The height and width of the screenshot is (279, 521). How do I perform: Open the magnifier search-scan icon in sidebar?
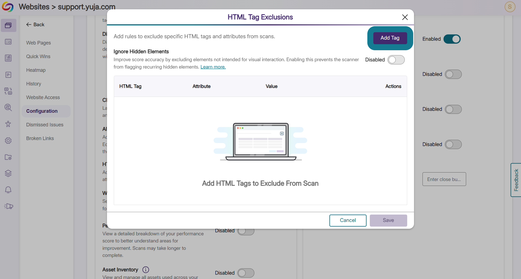coord(8,108)
